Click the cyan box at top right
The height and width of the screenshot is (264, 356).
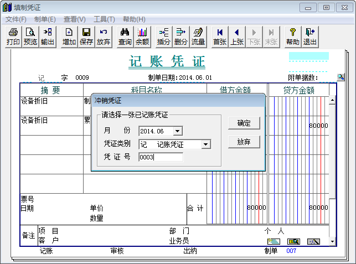(309, 56)
